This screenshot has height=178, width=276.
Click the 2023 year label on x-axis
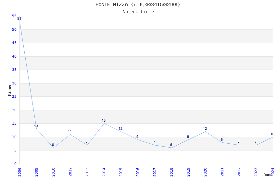pos(256,172)
